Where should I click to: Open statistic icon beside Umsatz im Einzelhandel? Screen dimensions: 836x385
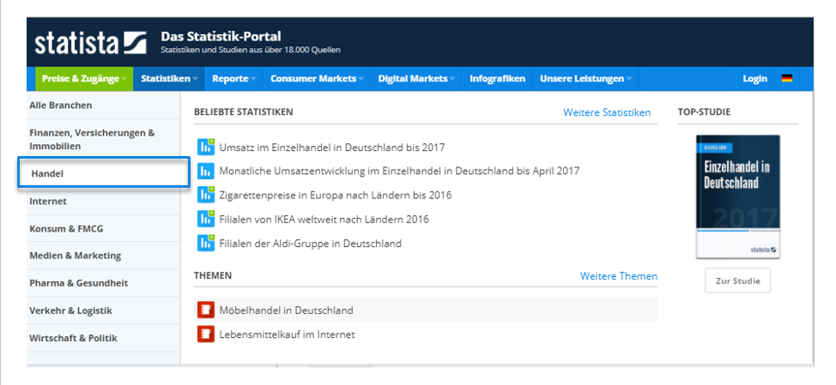[x=206, y=147]
